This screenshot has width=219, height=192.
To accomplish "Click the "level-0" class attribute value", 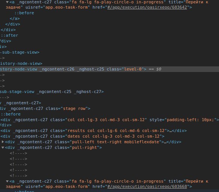I will coord(133,69).
